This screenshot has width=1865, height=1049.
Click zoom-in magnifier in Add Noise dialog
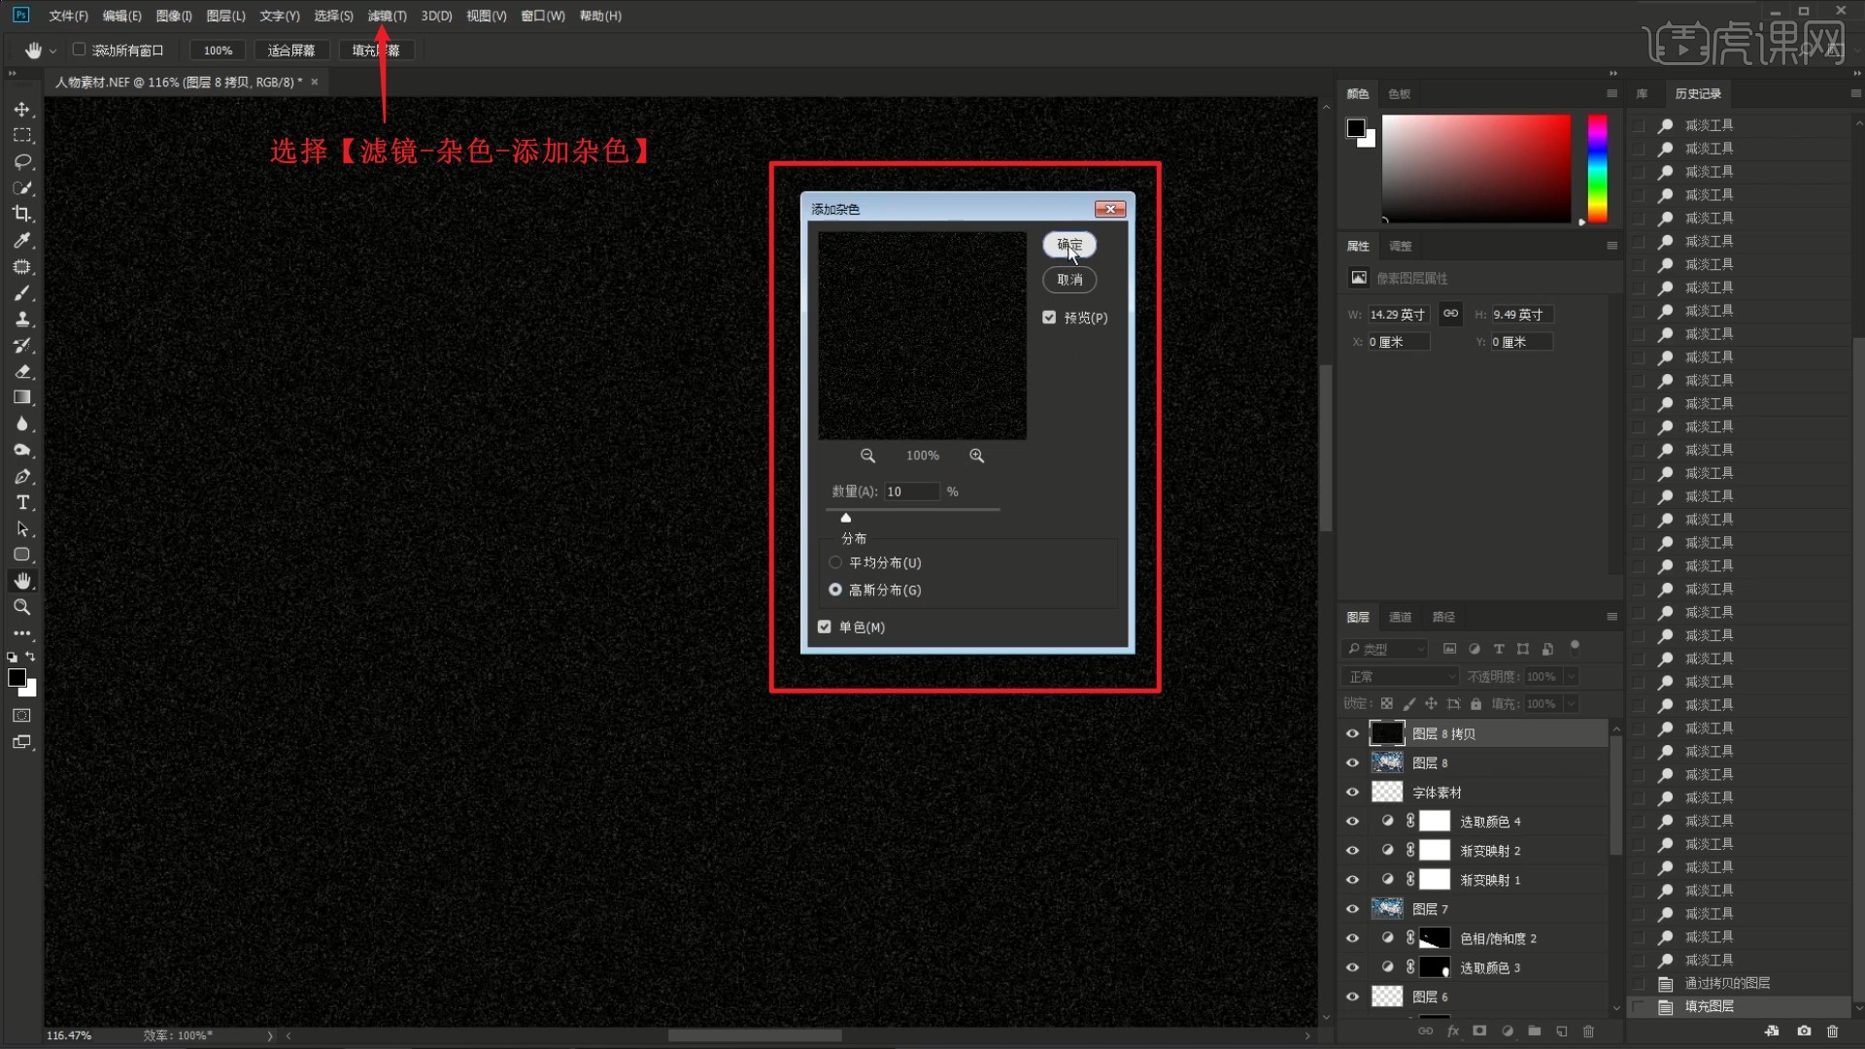point(976,456)
